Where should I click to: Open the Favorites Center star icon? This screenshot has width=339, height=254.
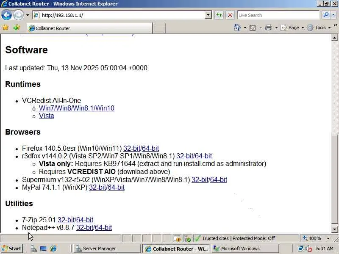click(x=5, y=28)
